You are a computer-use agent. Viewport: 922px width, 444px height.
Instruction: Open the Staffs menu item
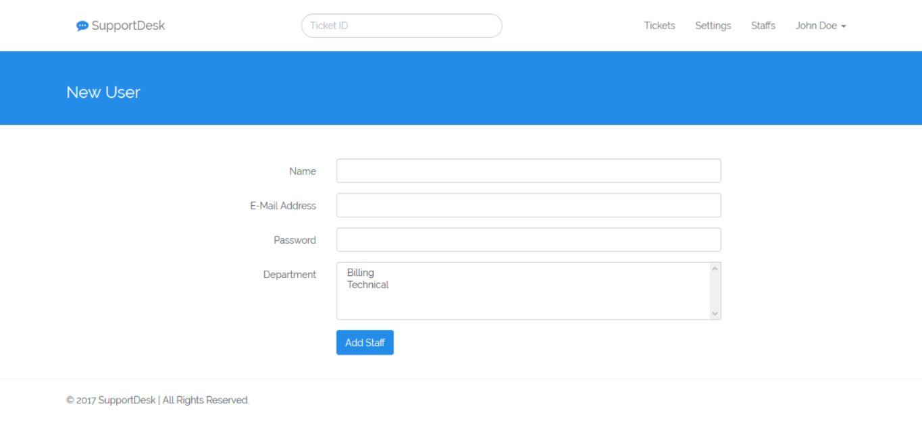pyautogui.click(x=763, y=26)
